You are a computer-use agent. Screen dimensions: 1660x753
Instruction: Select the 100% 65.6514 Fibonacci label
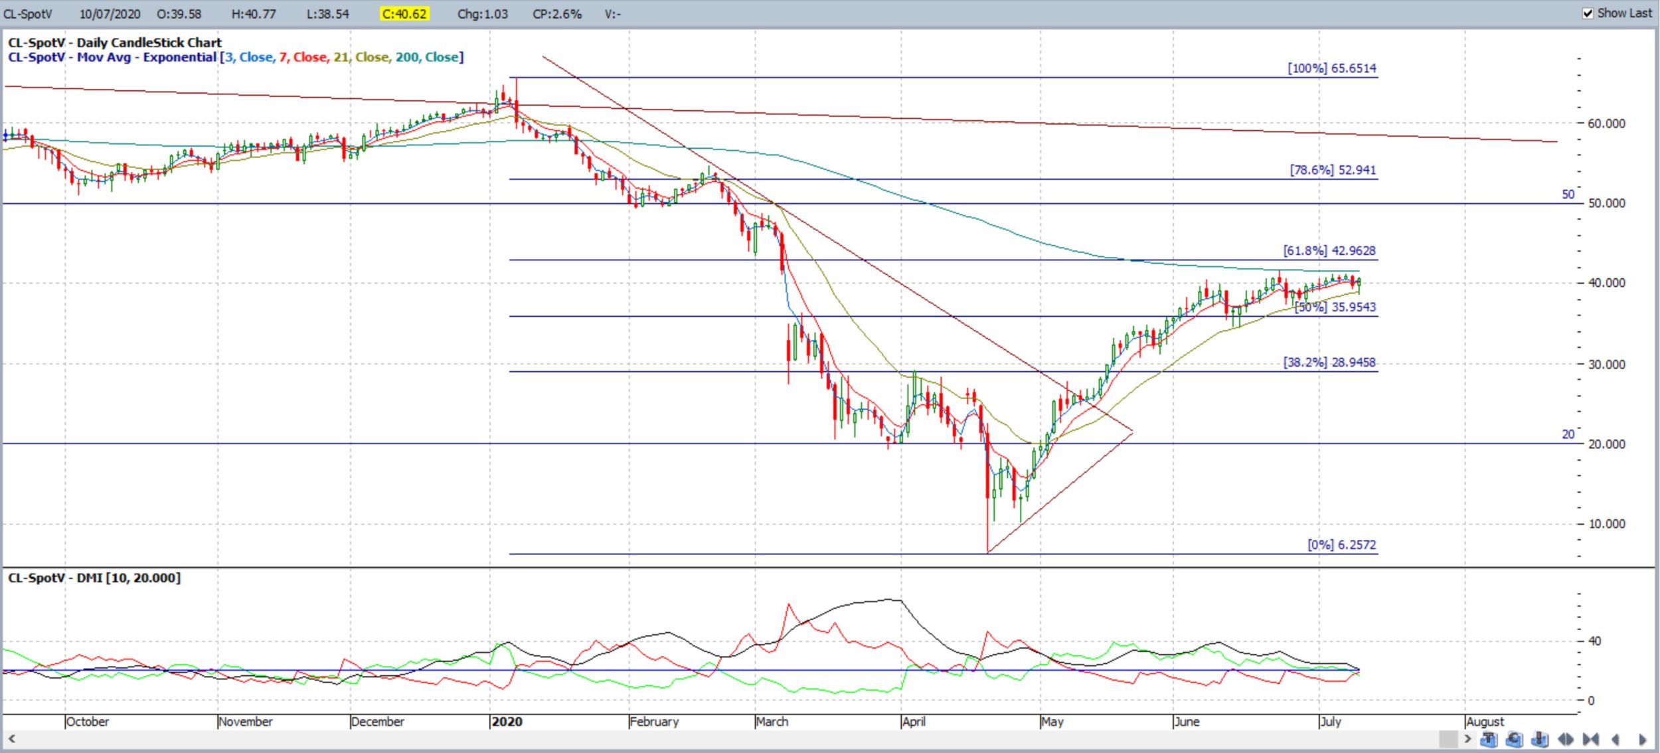pos(1332,68)
